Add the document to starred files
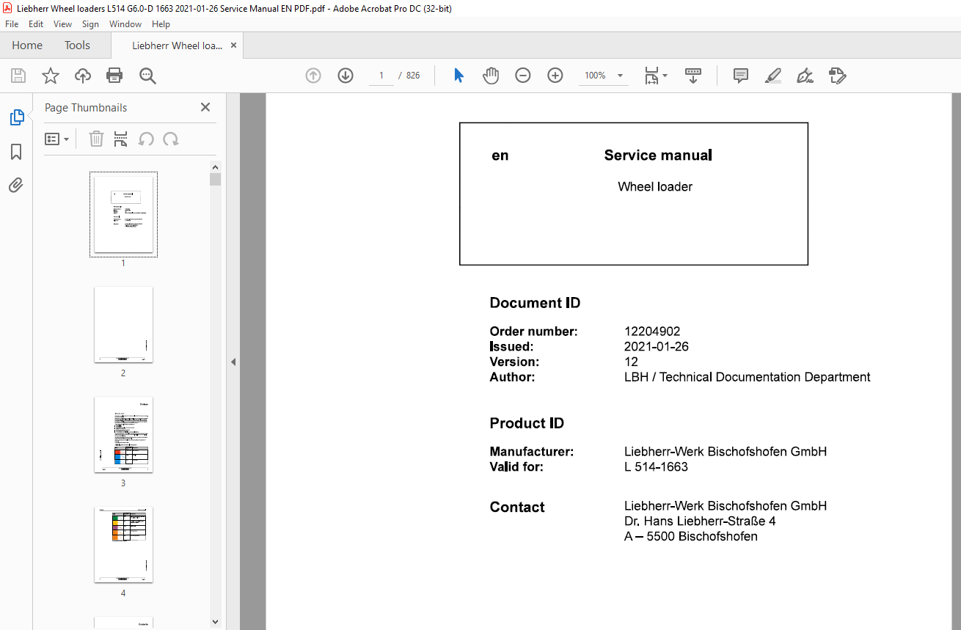The width and height of the screenshot is (961, 630). tap(51, 76)
